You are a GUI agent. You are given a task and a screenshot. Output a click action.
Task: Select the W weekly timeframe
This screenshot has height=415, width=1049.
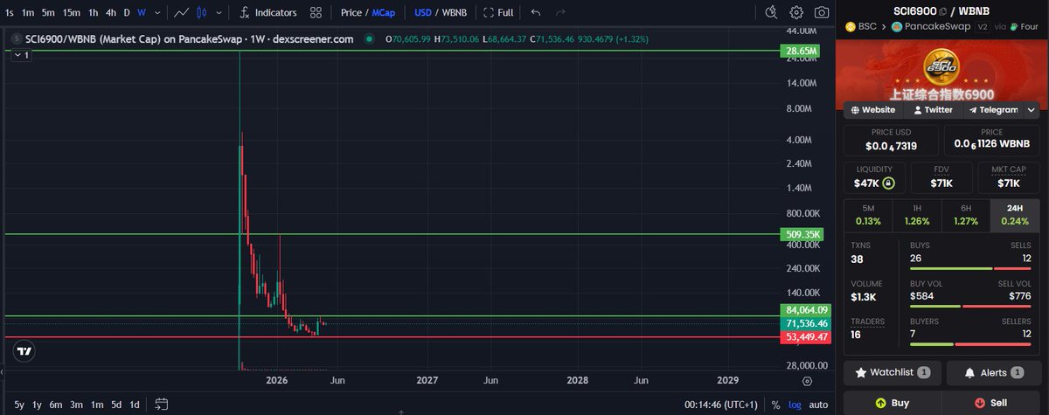pyautogui.click(x=141, y=12)
